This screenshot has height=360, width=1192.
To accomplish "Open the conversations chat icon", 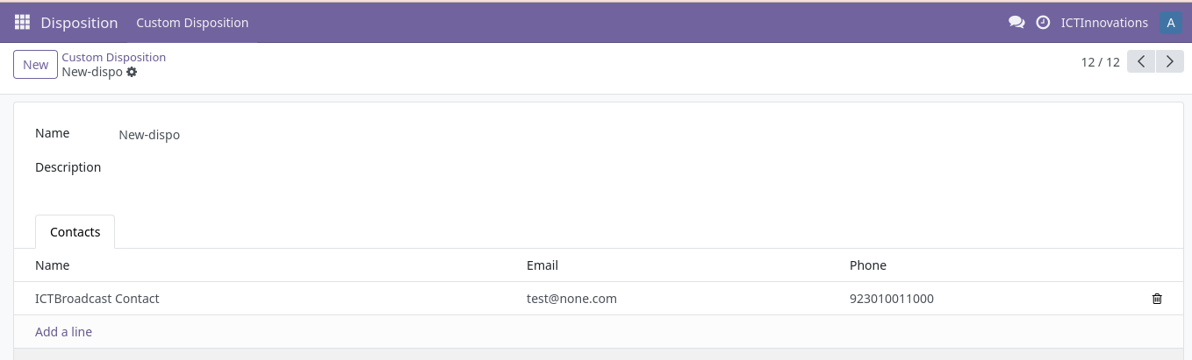I will coord(1016,23).
